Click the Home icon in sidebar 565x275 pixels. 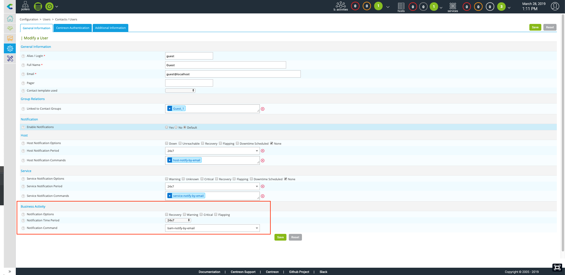tap(10, 18)
